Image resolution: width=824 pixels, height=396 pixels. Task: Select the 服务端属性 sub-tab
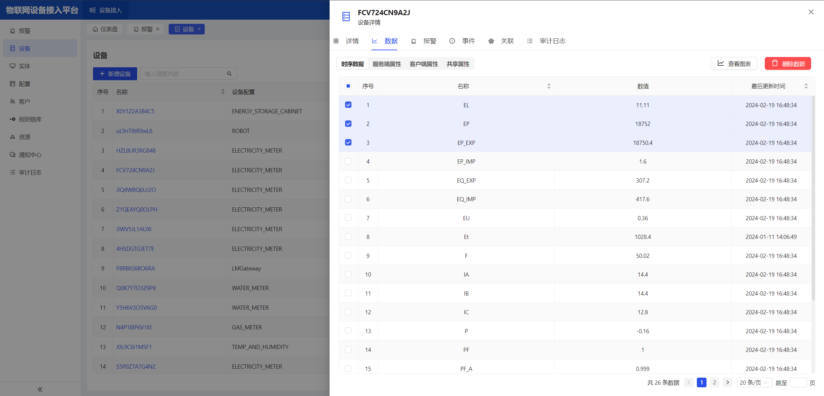tap(387, 64)
